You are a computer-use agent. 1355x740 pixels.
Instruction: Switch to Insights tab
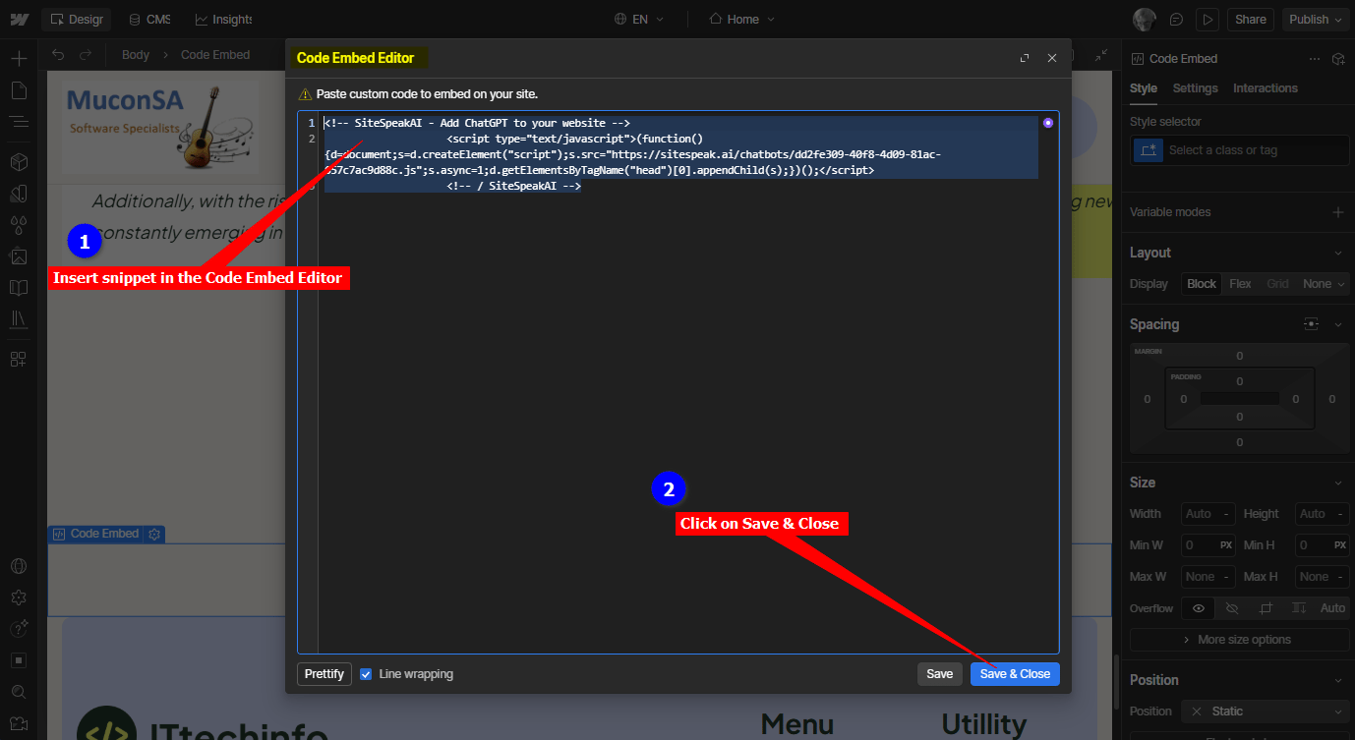click(x=223, y=19)
